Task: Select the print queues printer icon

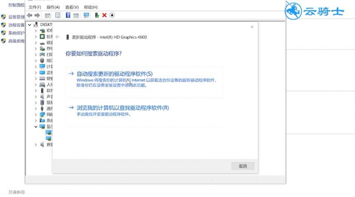Action: [x=42, y=54]
